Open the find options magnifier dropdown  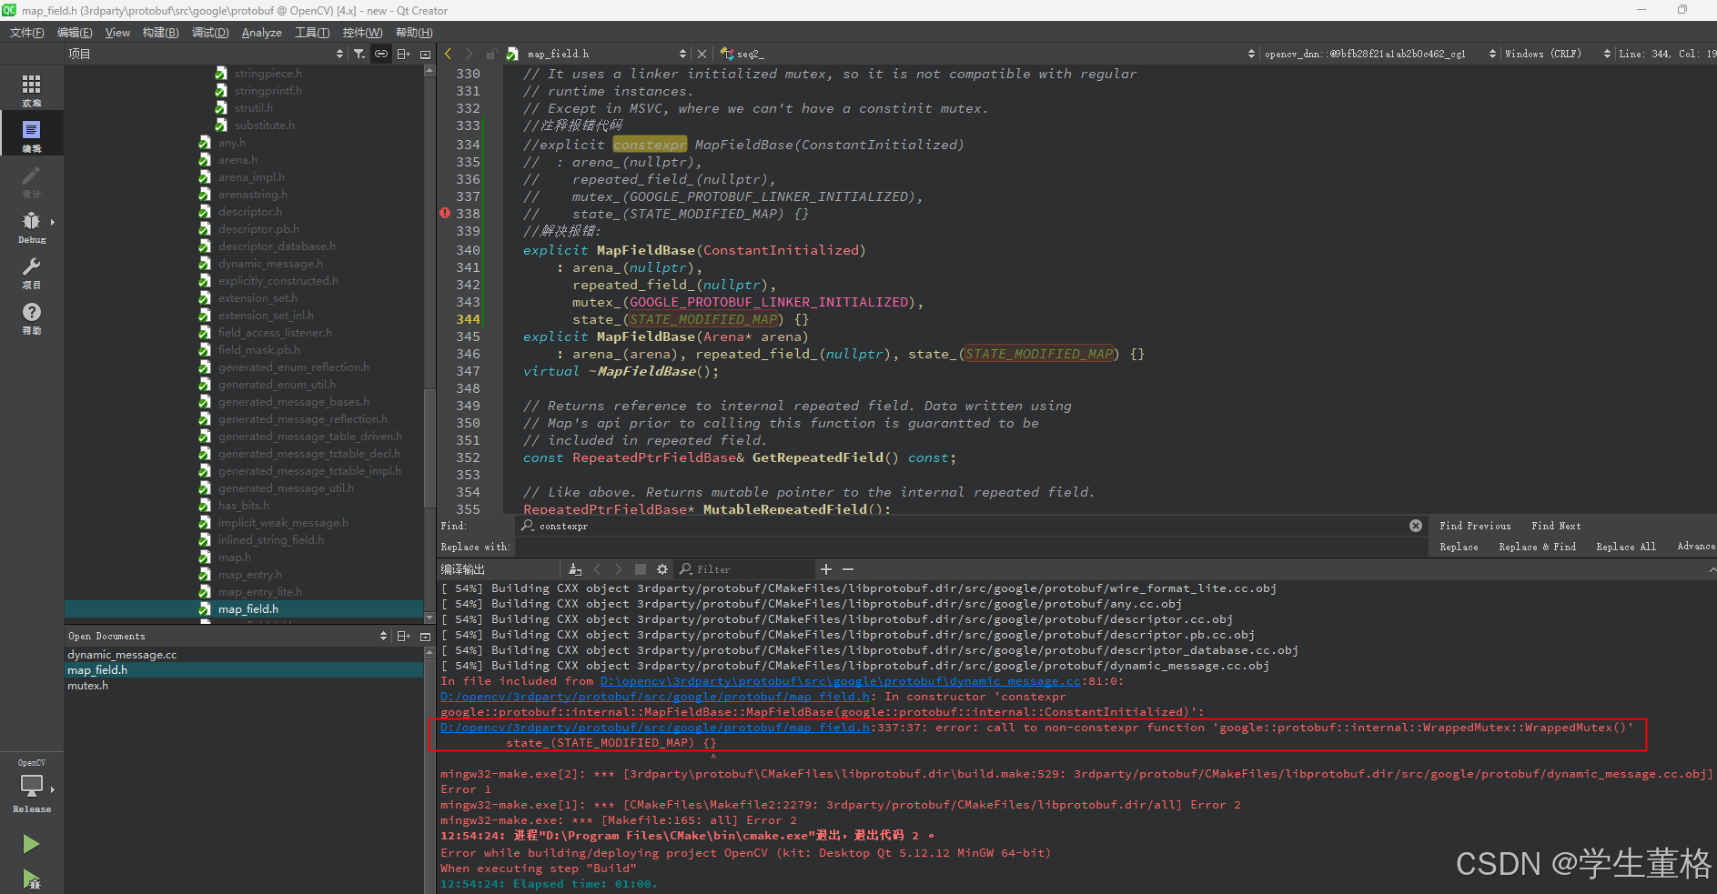[528, 526]
